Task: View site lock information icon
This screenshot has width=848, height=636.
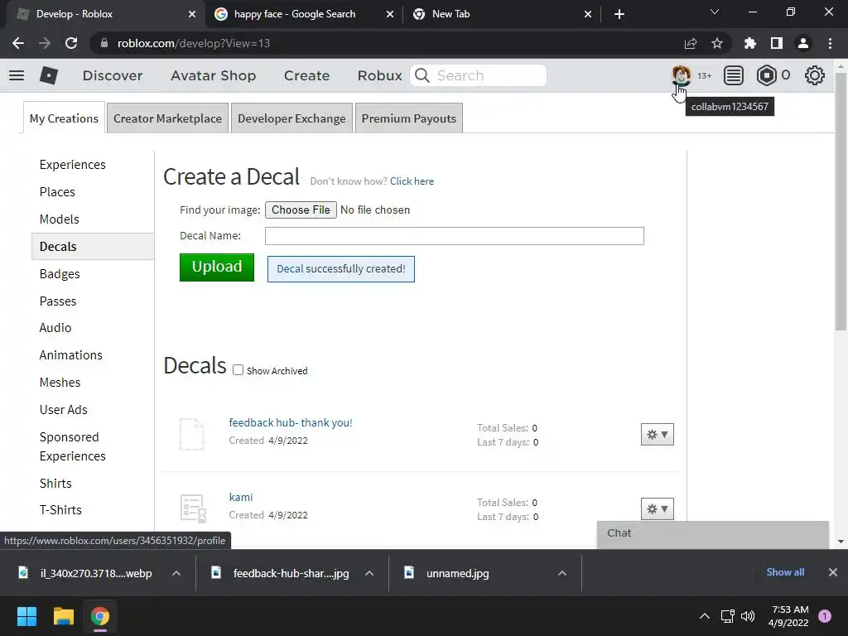Action: (104, 43)
